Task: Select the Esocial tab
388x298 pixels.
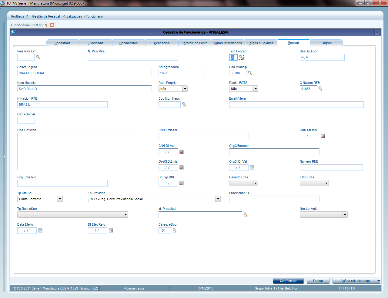Action: (293, 43)
